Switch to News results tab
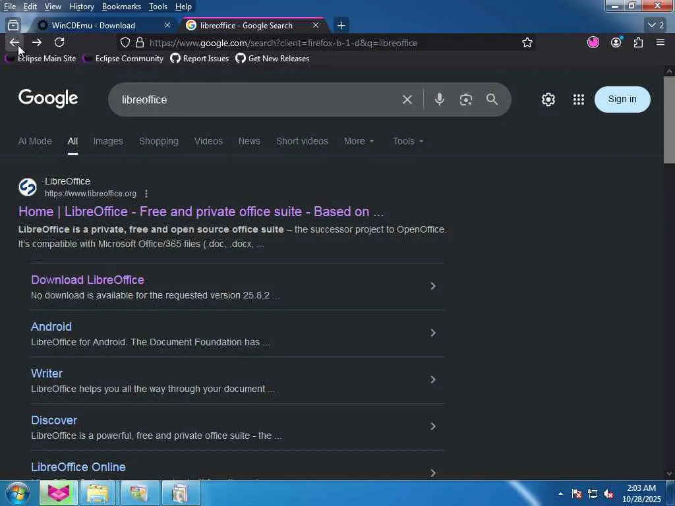This screenshot has height=506, width=675. [249, 141]
